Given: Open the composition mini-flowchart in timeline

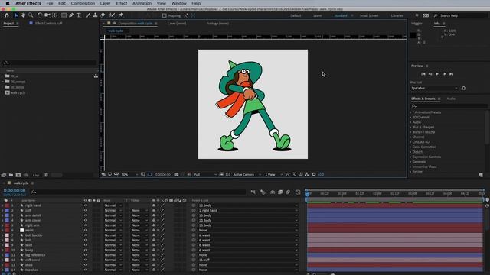Looking at the screenshot, I should click(253, 192).
